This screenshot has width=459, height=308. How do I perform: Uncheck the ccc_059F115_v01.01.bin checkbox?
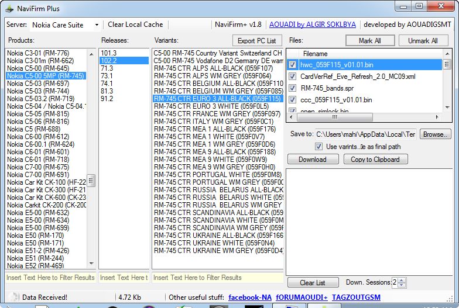[x=293, y=99]
